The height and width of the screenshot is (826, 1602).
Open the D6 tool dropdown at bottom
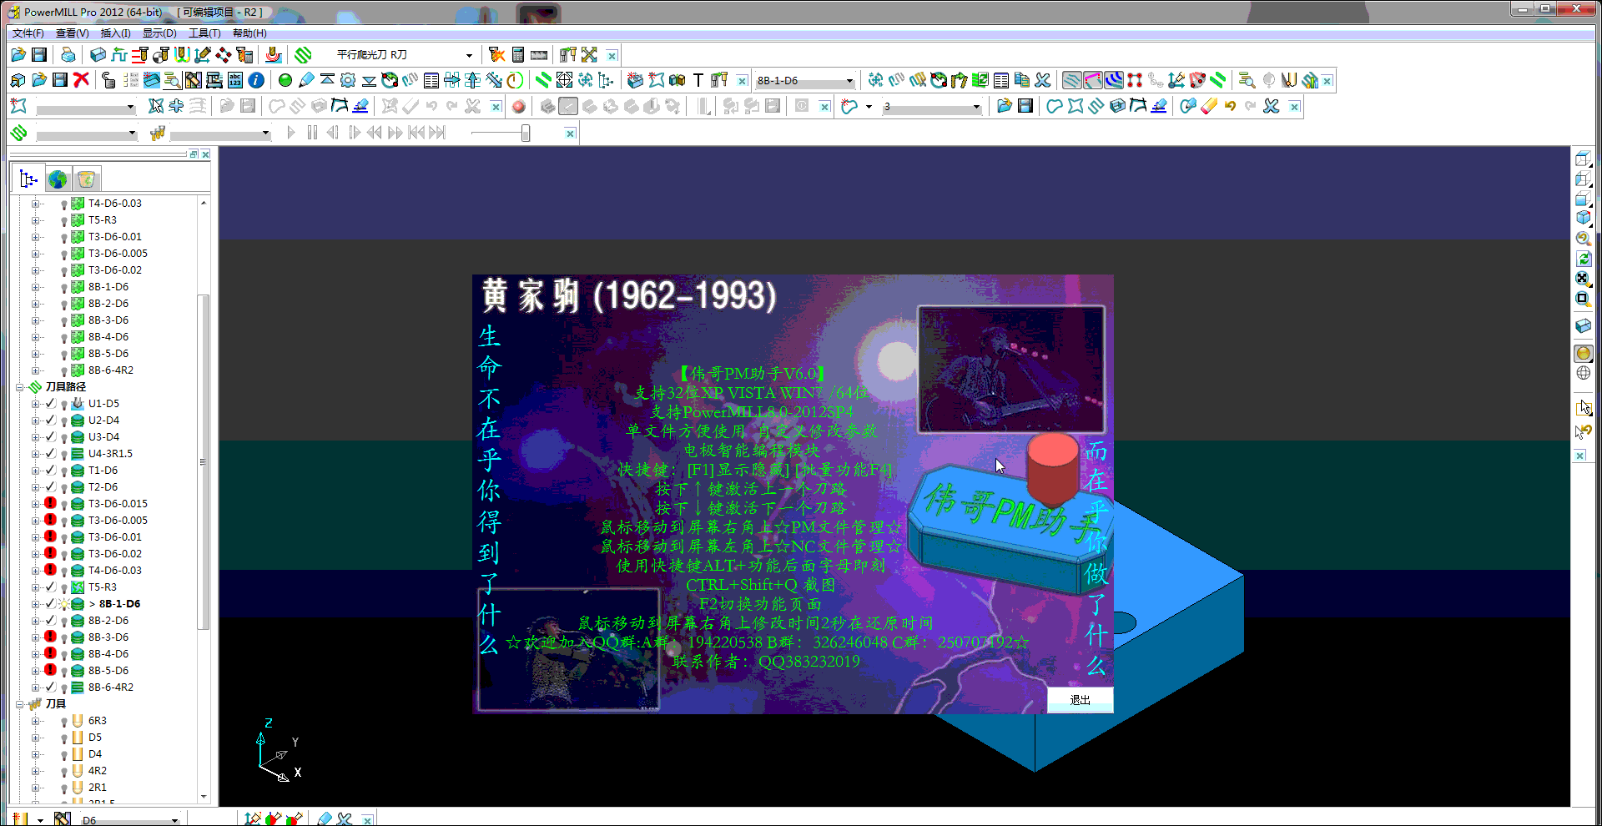tap(174, 820)
